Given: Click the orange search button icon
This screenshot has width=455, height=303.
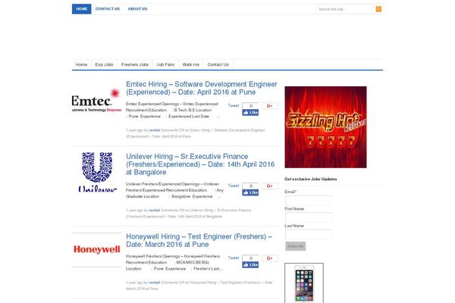Looking at the screenshot, I should (378, 9).
